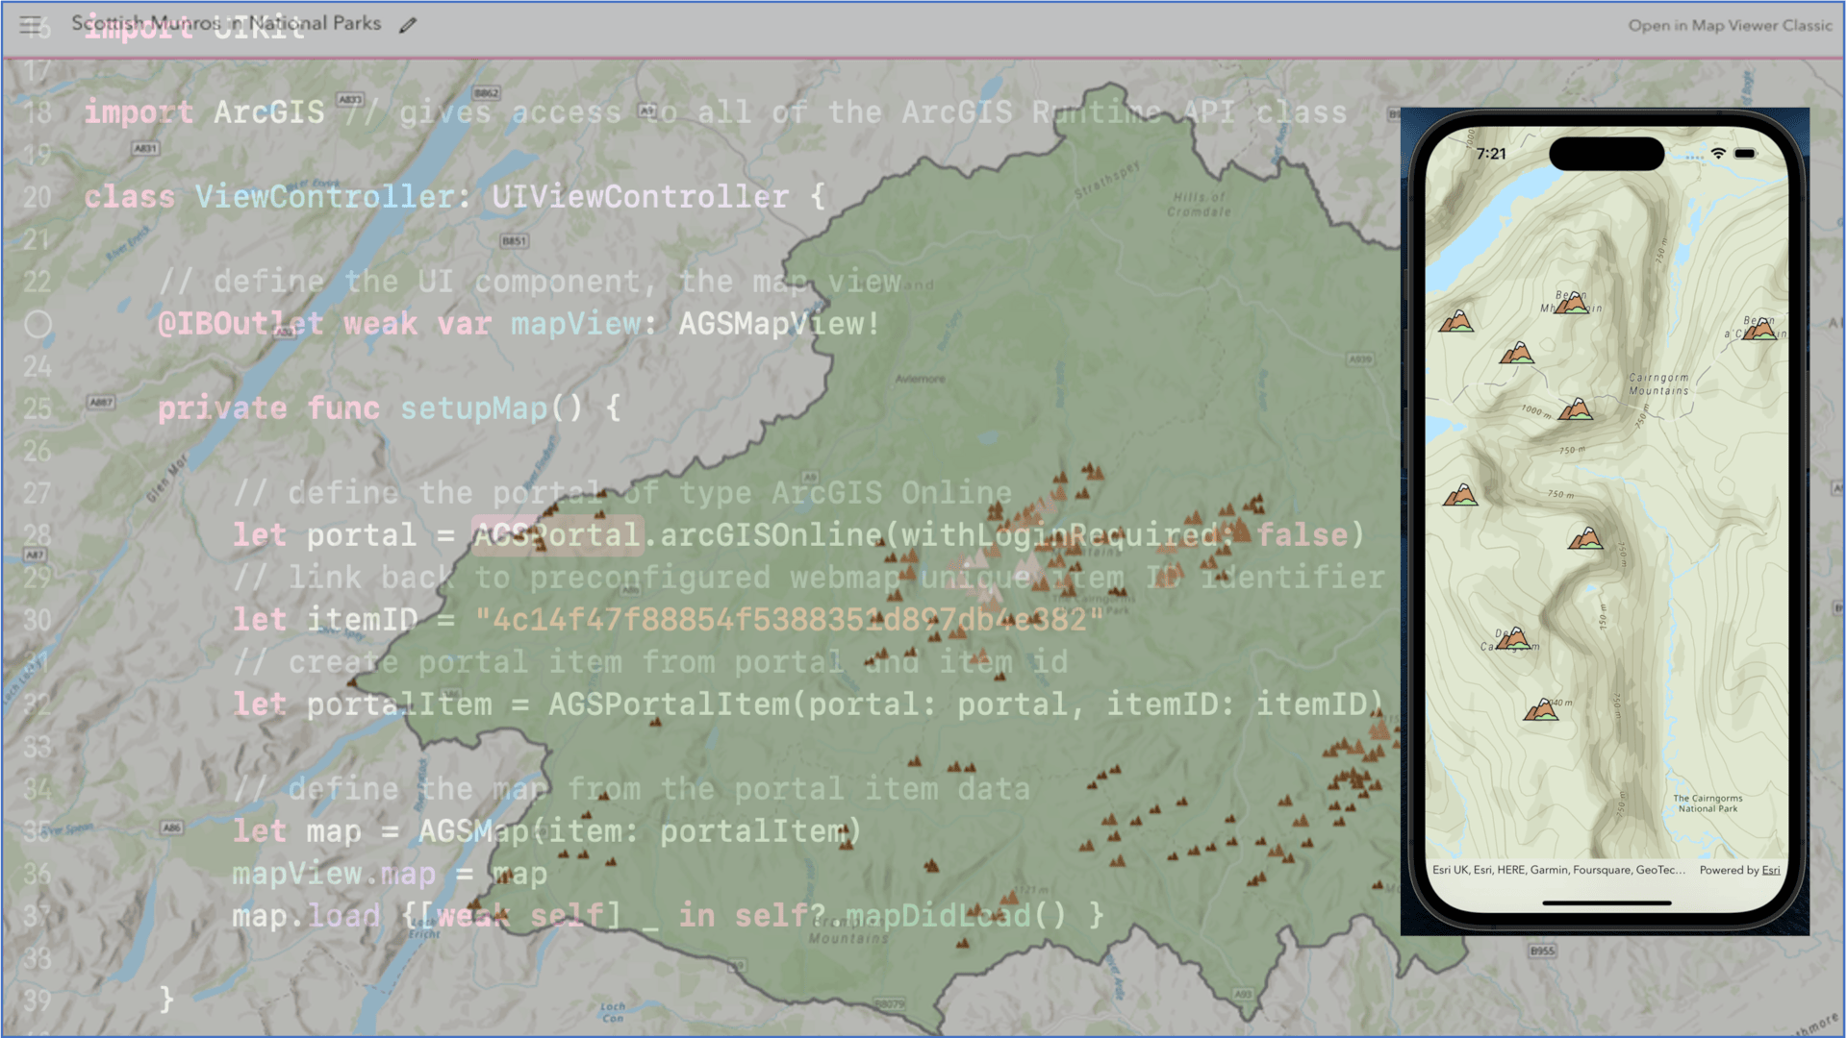Image resolution: width=1847 pixels, height=1038 pixels.
Task: Open in Map Viewer Classic
Action: [1729, 26]
